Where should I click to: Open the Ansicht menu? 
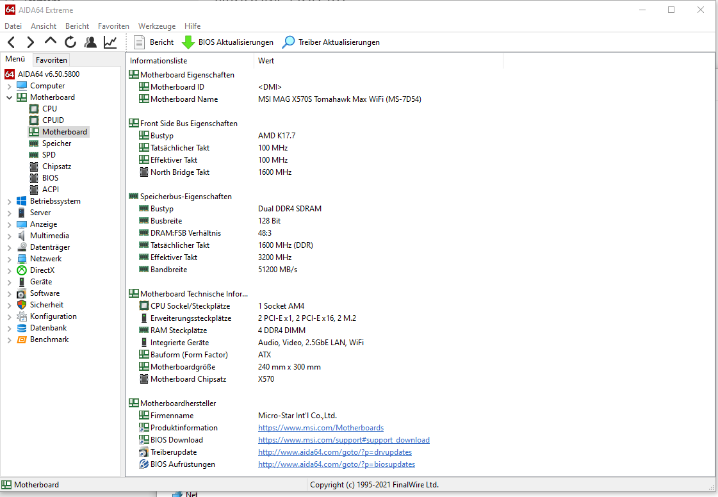[x=44, y=26]
